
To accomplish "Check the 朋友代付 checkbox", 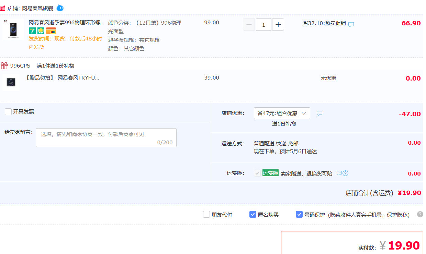I will click(x=206, y=214).
